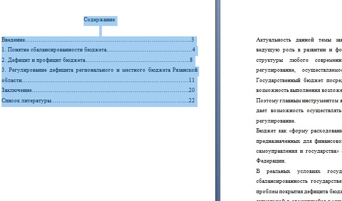Viewport: 342px width, 201px height.
Task: Click page number 22 beside Список литературы
Action: coord(192,101)
